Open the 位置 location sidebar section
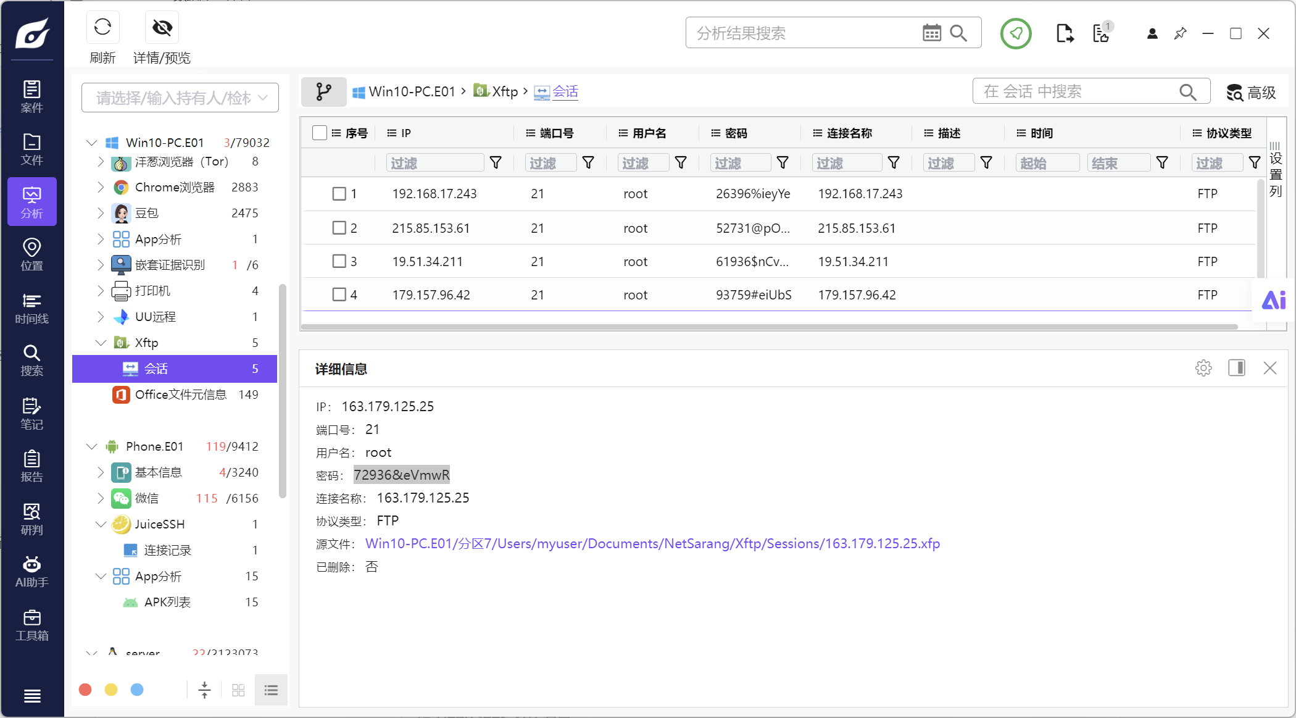Image resolution: width=1296 pixels, height=718 pixels. 32,254
